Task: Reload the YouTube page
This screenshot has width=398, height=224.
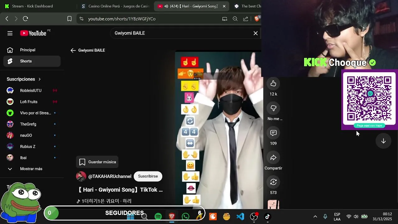Action: coord(25,19)
